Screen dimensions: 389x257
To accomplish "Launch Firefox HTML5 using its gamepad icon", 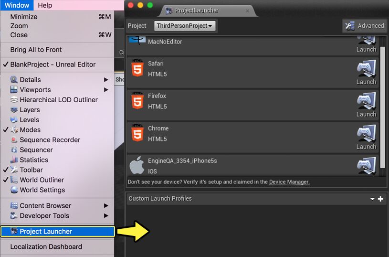I will coord(367,101).
